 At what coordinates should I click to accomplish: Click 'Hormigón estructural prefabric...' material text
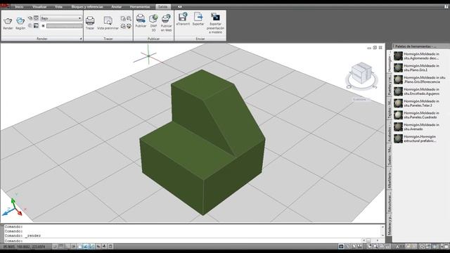click(420, 139)
